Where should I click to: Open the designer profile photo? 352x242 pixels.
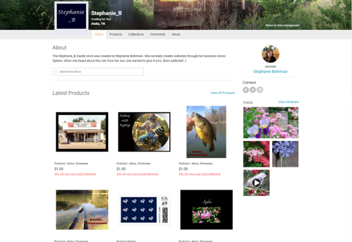pos(271,54)
